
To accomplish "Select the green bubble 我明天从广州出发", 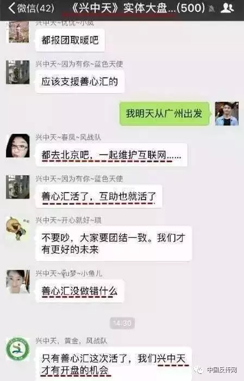I will (165, 113).
